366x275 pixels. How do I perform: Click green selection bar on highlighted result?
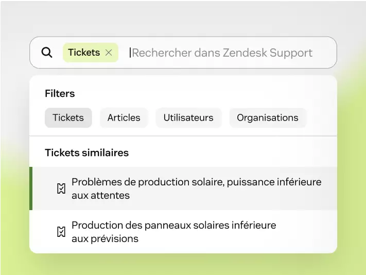31,188
